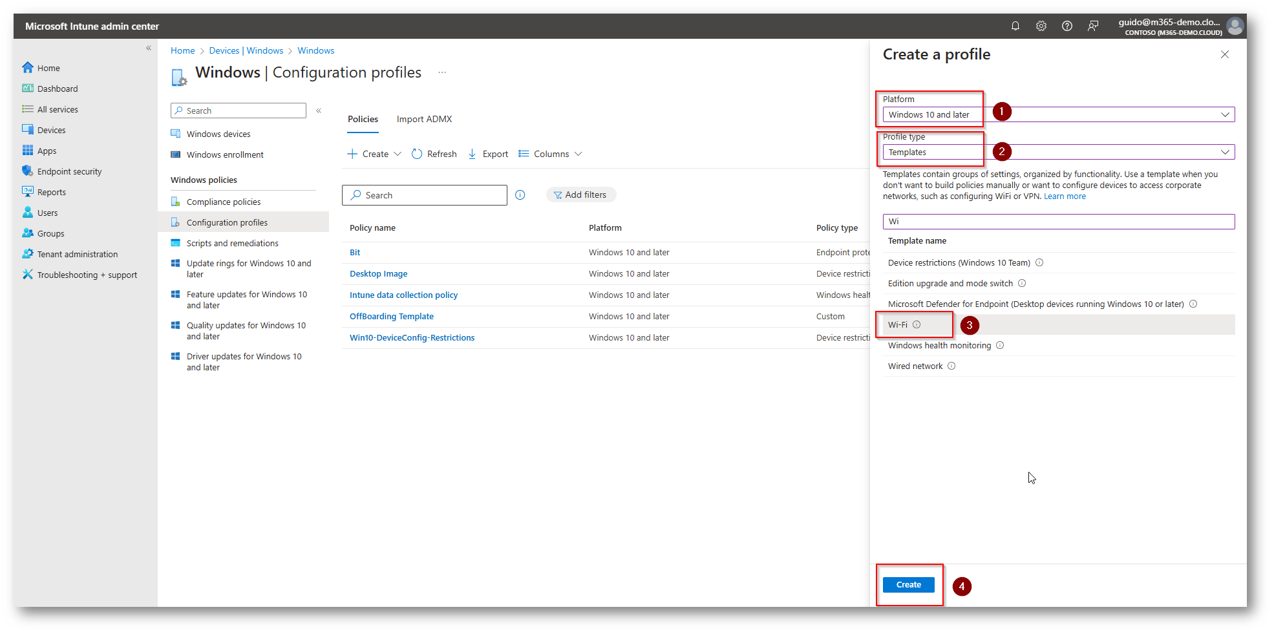
Task: Open the OffBoarding Template policy
Action: click(392, 316)
